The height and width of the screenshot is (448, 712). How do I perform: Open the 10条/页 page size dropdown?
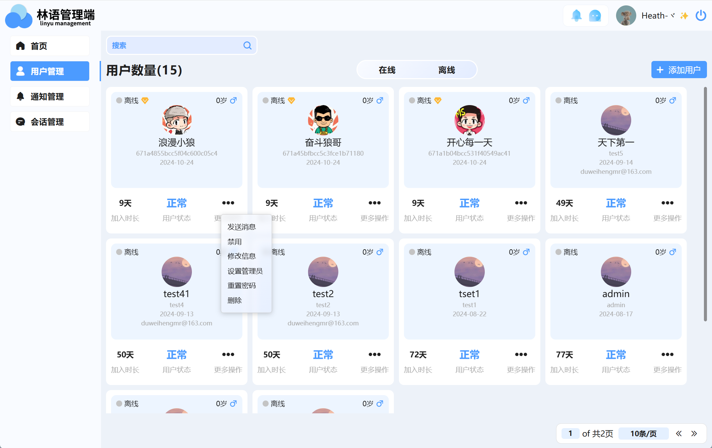click(643, 434)
